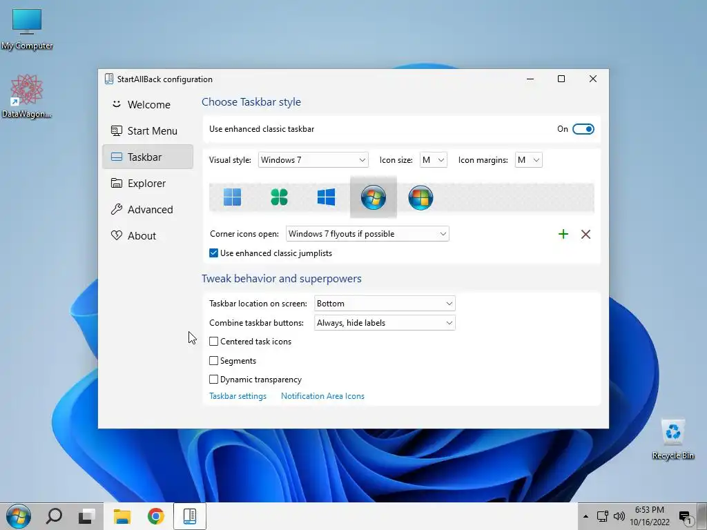This screenshot has height=530, width=707.
Task: Select Recycle Bin desktop icon
Action: click(x=672, y=440)
